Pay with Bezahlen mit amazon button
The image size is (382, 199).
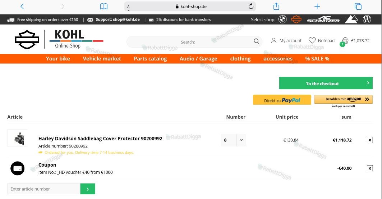[x=343, y=99]
